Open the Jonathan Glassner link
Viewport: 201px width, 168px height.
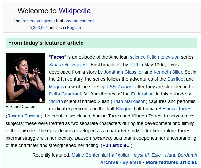(x=123, y=72)
